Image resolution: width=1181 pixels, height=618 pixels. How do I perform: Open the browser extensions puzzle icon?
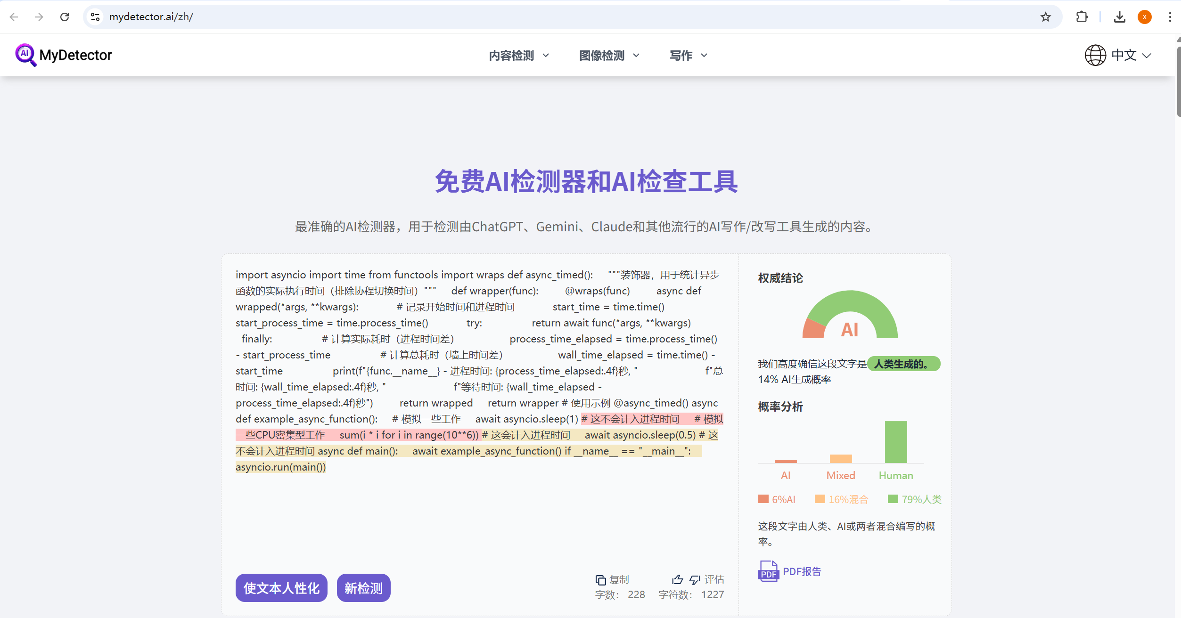click(1082, 17)
